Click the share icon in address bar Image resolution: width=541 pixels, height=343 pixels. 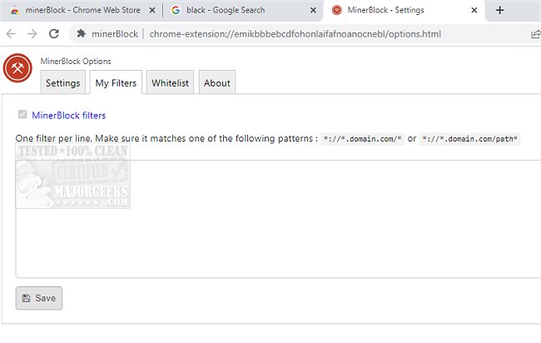(535, 34)
